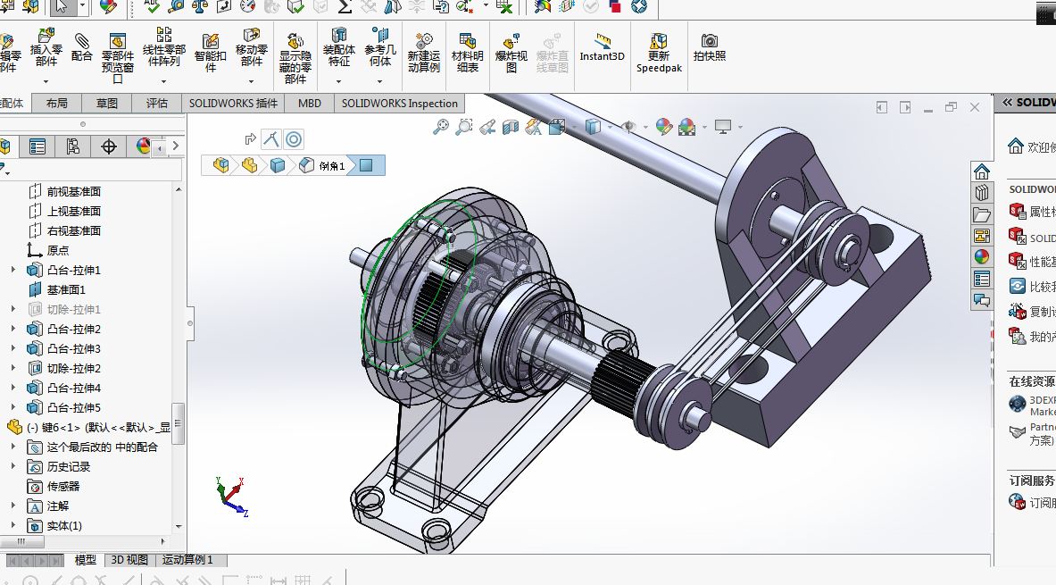The height and width of the screenshot is (585, 1056).
Task: Open the MBD tab
Action: coord(309,103)
